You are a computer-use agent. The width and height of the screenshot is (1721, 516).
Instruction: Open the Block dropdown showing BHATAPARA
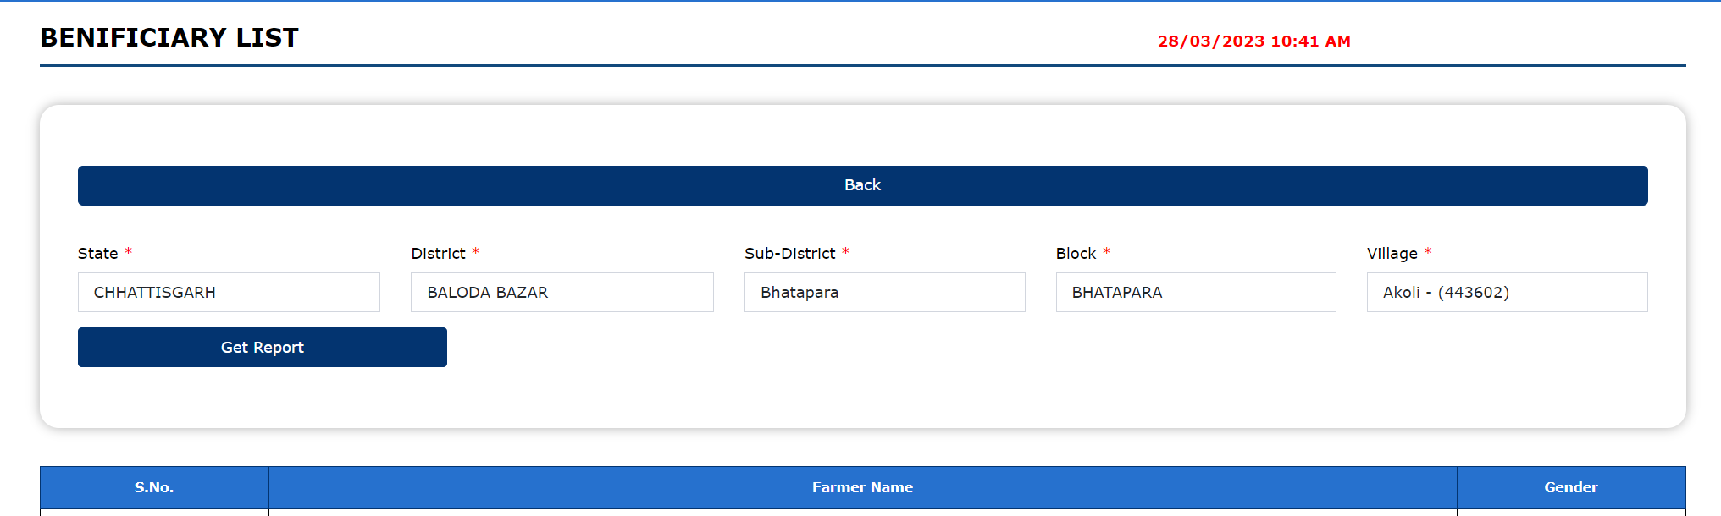coord(1195,293)
